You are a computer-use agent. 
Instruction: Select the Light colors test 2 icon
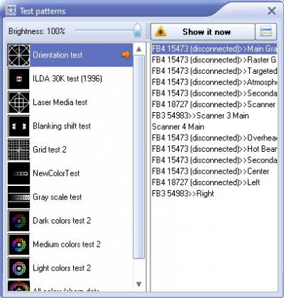pos(19,268)
